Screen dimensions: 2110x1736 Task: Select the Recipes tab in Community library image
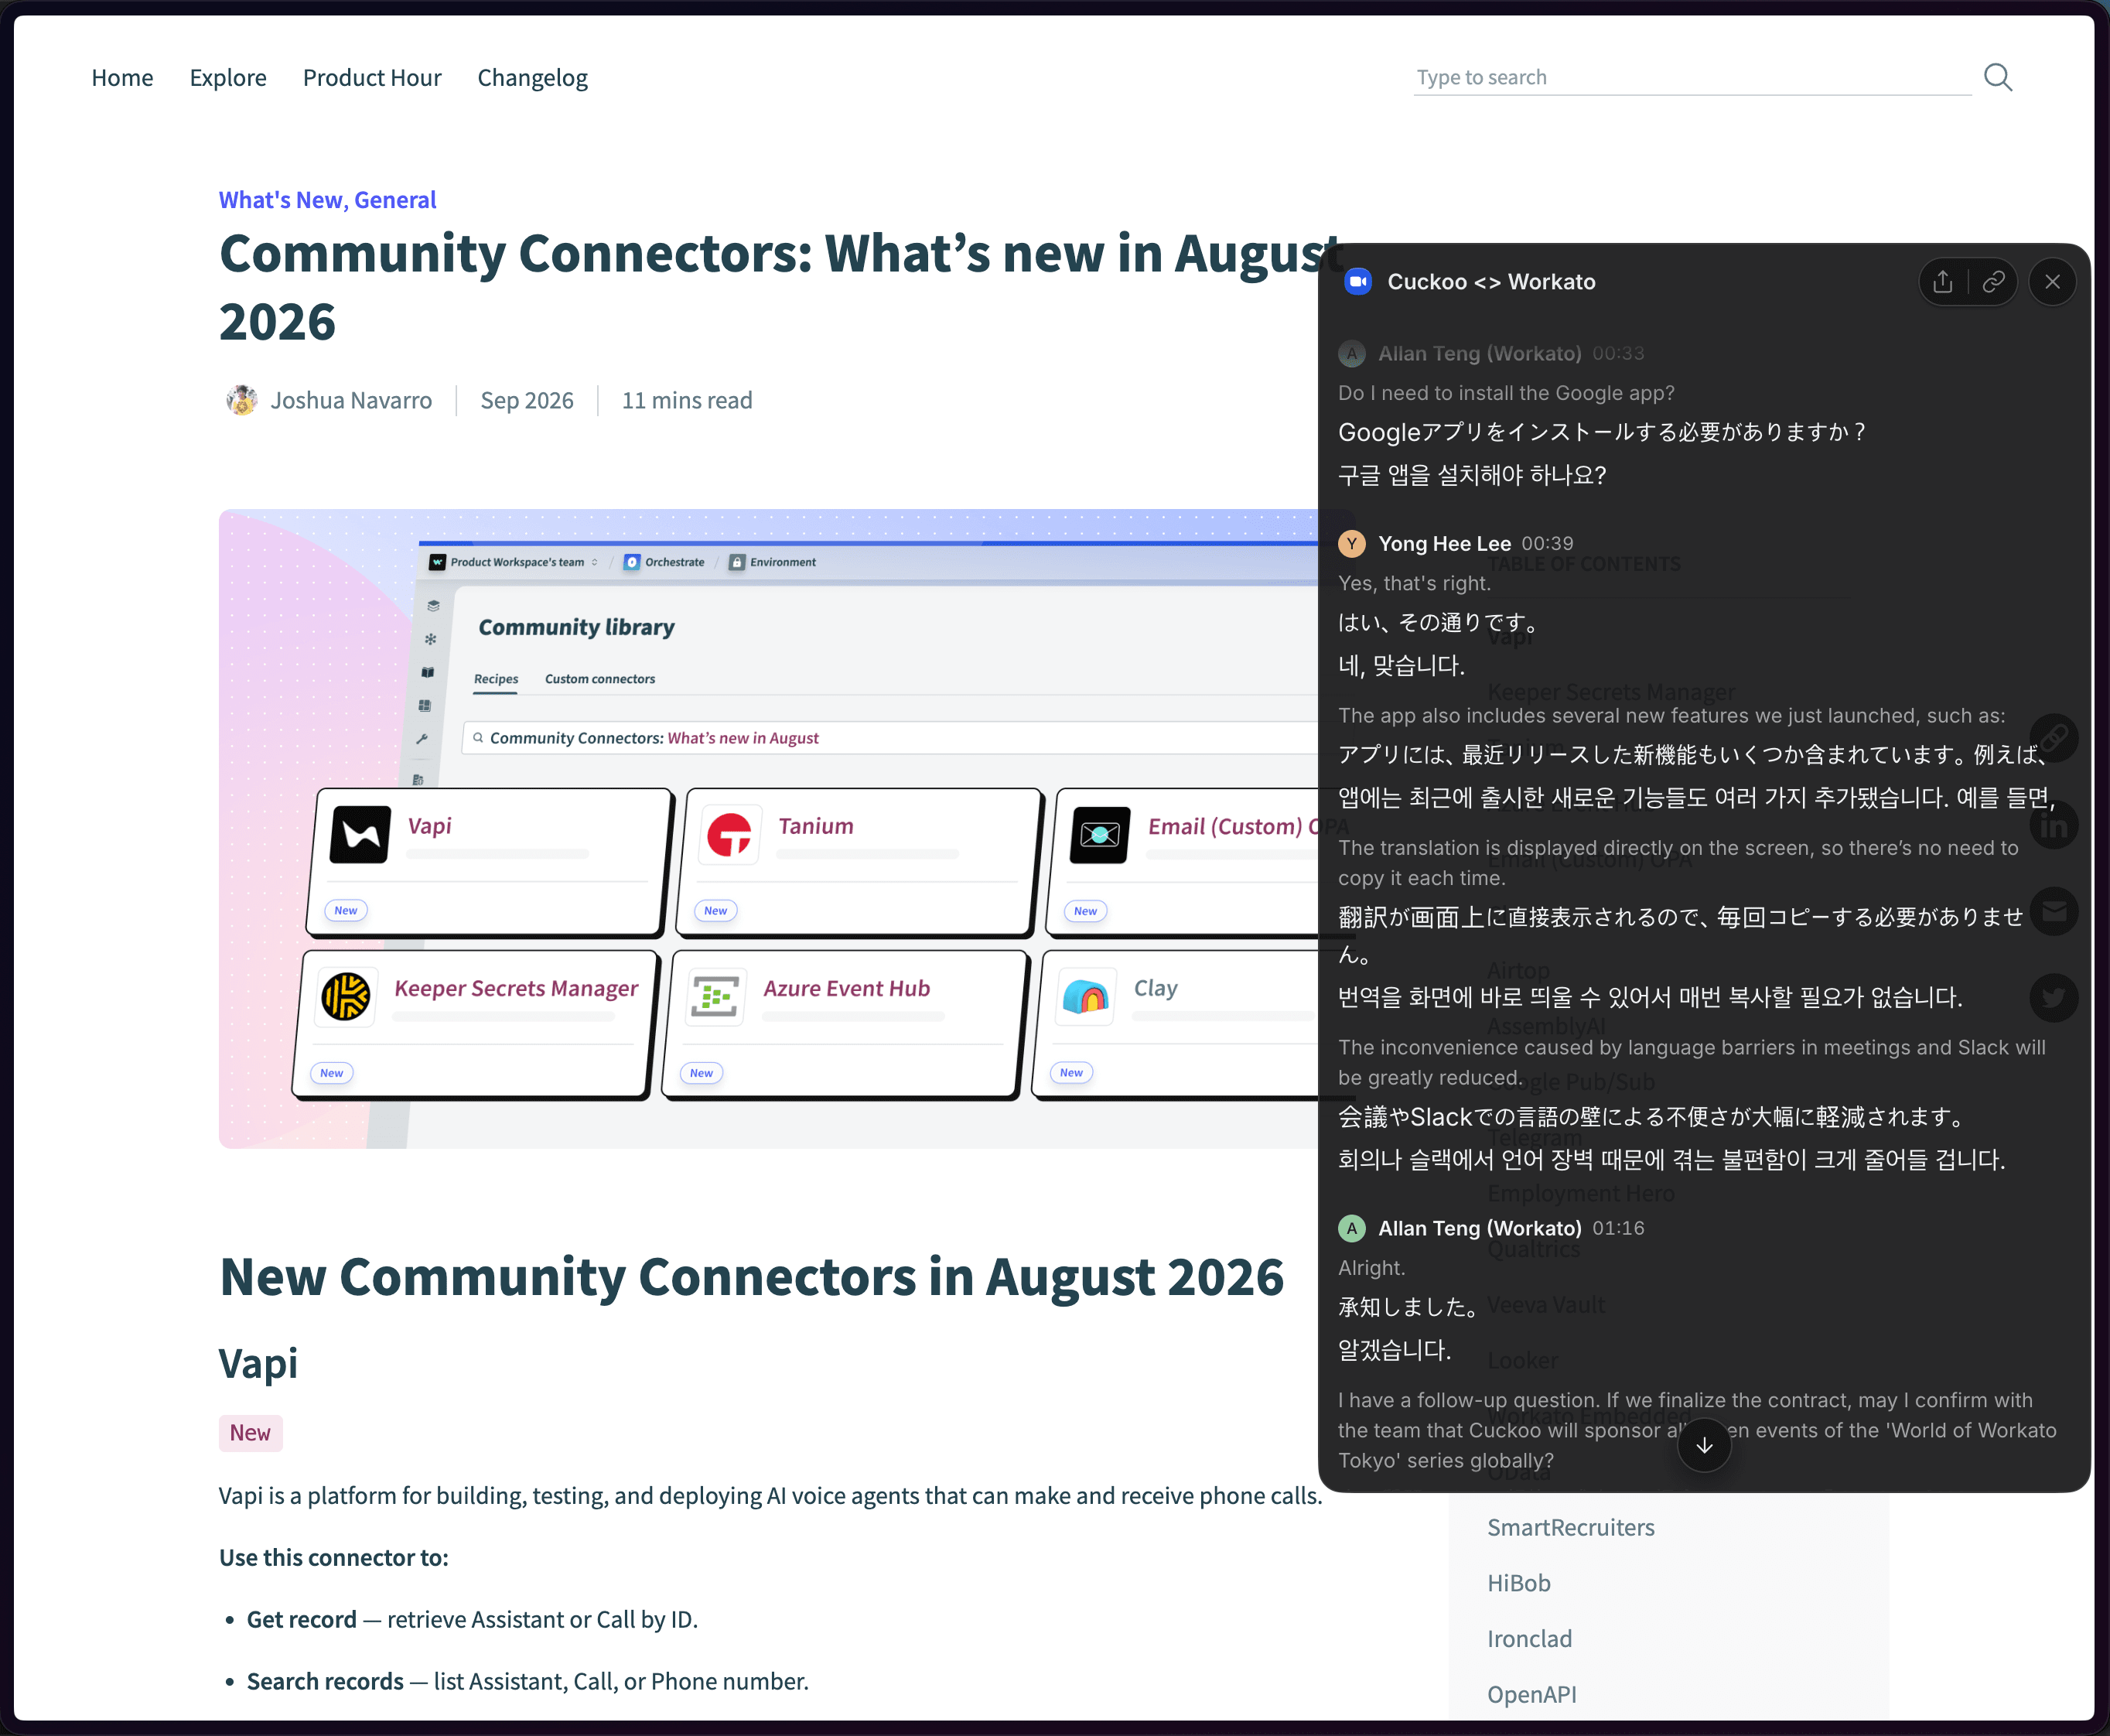tap(496, 679)
